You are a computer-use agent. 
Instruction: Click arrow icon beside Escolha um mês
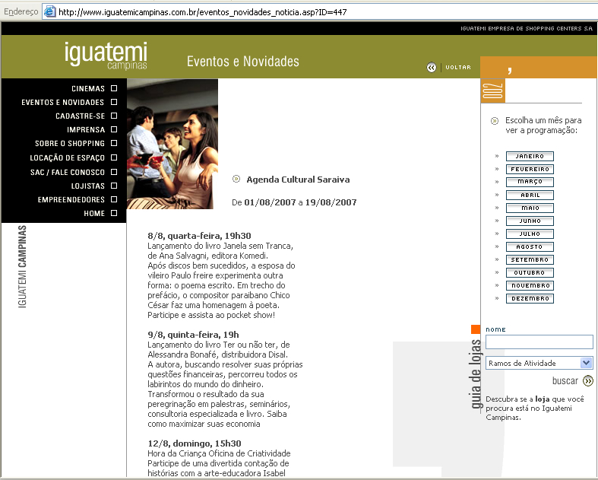pyautogui.click(x=495, y=120)
